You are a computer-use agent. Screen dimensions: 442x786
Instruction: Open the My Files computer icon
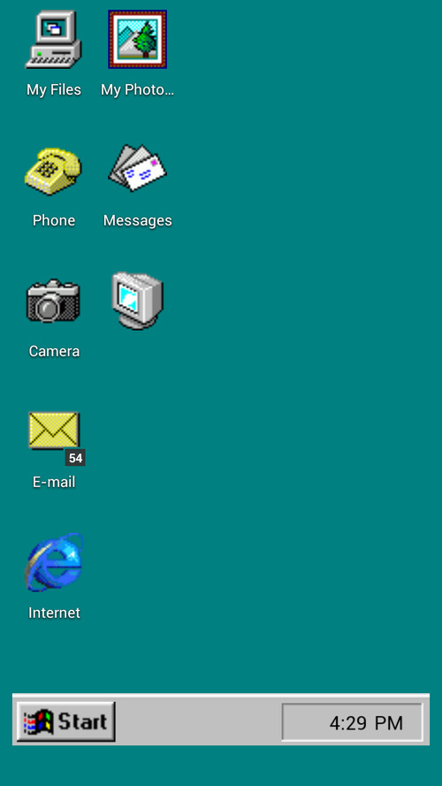point(53,40)
